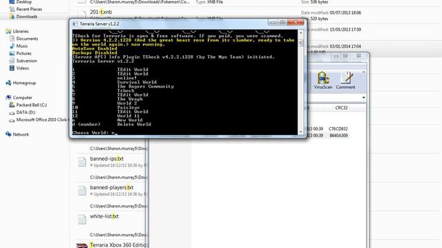Select 201-t.xnb file

coord(101,12)
